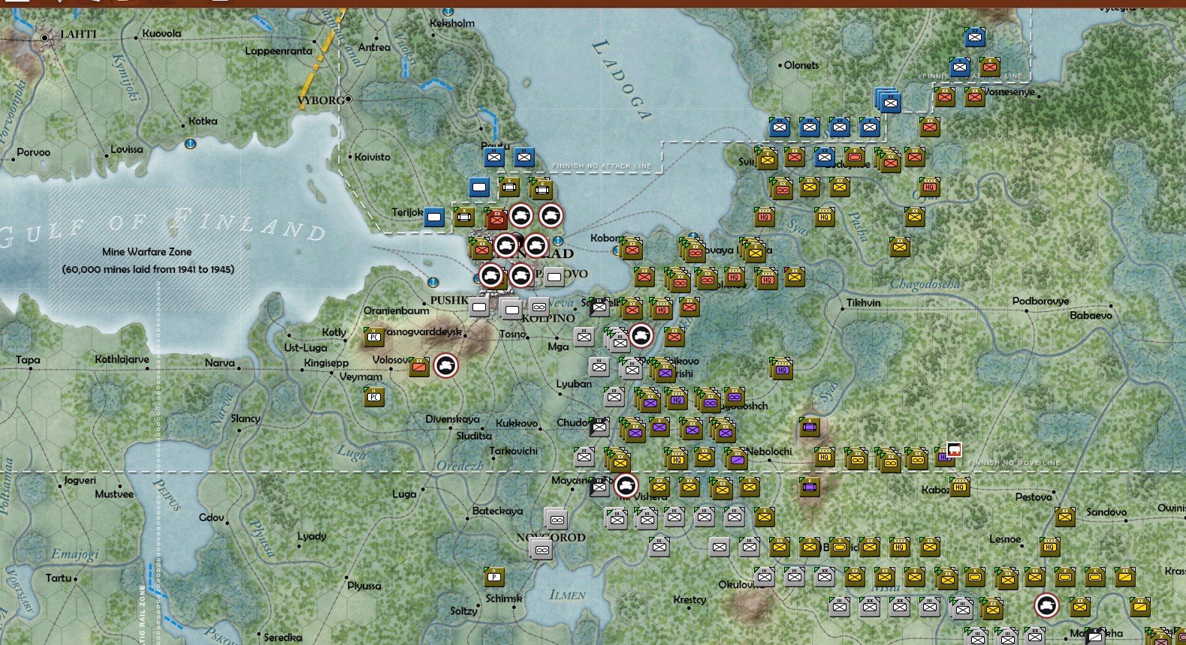Screen dimensions: 1186x645
Task: Click the port anchor icon between Kotka and Lovissa
Action: tap(191, 143)
